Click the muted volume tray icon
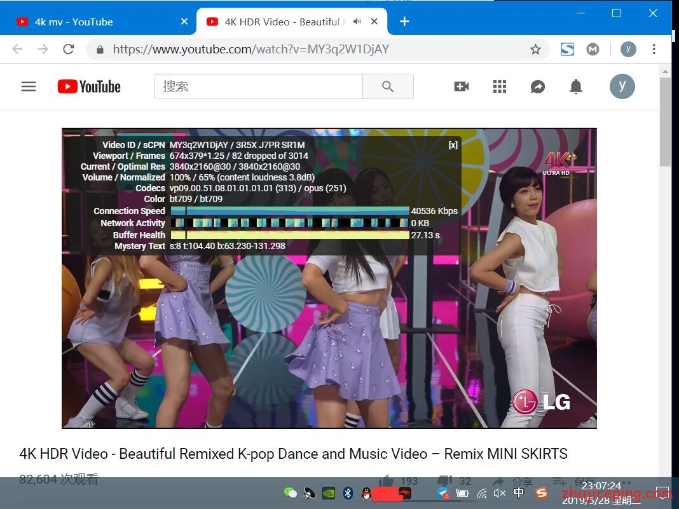Viewport: 679px width, 509px height. (499, 493)
